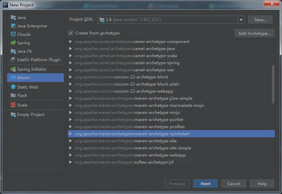Expand camel-archetype-war node
Image resolution: width=282 pixels, height=194 pixels.
pos(71,70)
